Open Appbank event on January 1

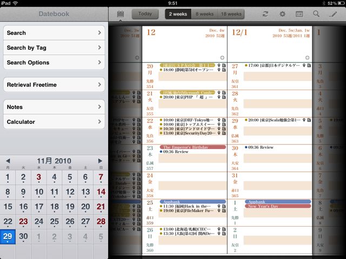(x=278, y=202)
